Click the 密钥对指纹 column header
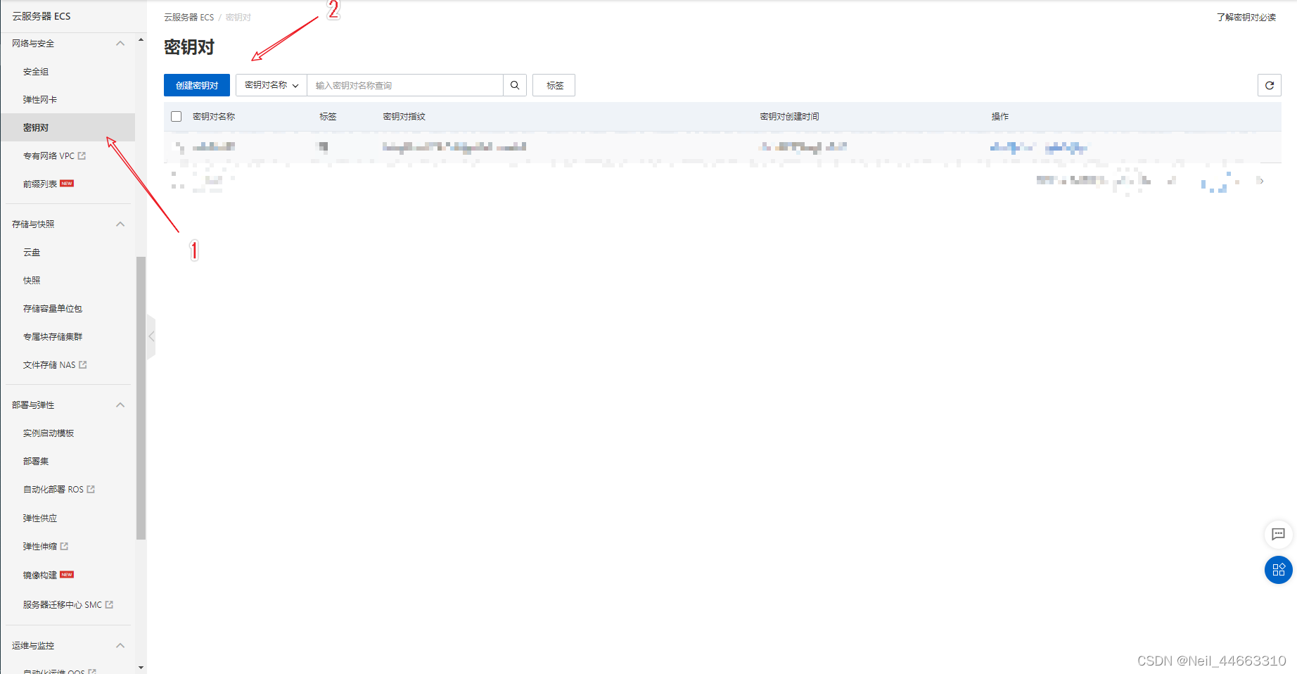 pyautogui.click(x=404, y=117)
